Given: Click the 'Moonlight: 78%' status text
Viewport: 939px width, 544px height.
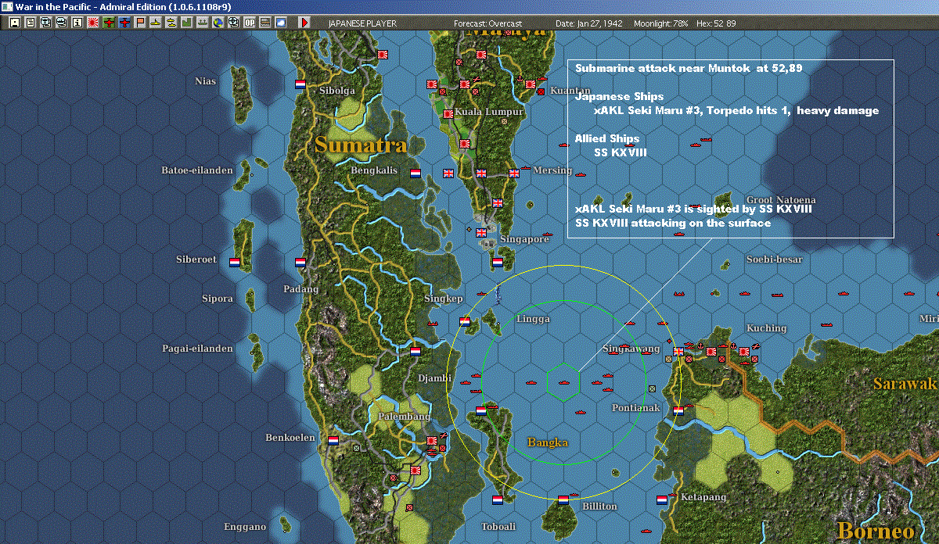Looking at the screenshot, I should (660, 23).
